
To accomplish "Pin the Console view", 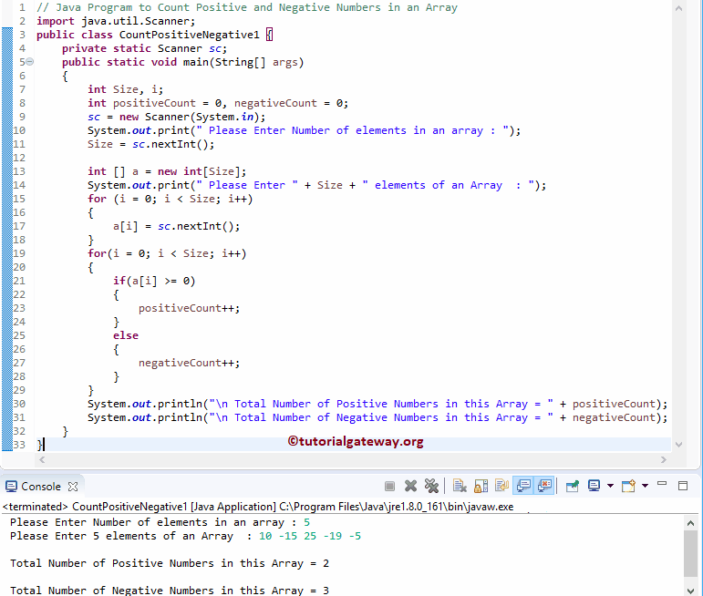I will (572, 487).
